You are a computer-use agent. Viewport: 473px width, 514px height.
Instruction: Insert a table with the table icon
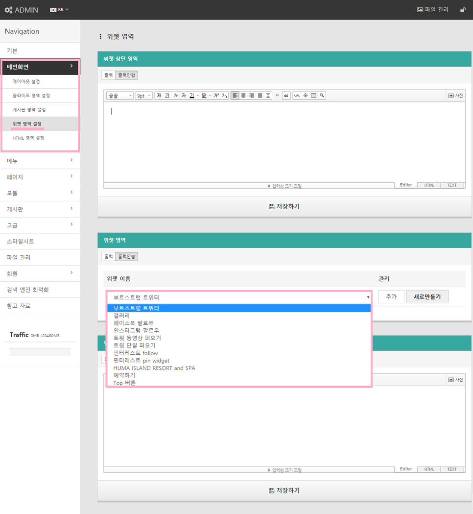point(313,96)
